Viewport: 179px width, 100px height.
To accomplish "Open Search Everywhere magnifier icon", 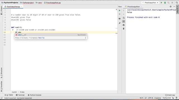I will coord(177,2).
